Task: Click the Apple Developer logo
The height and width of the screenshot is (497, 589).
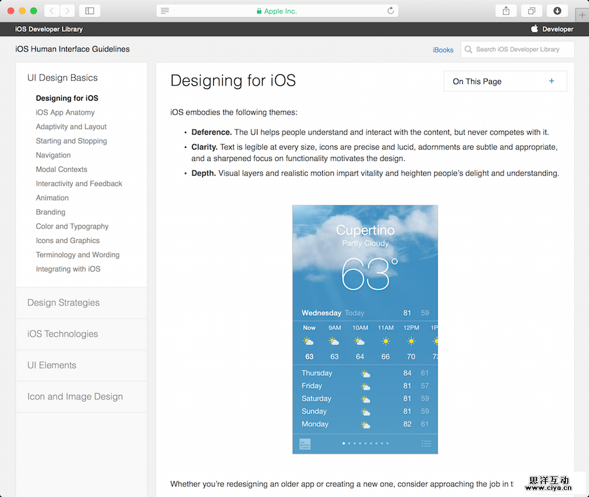Action: 535,29
